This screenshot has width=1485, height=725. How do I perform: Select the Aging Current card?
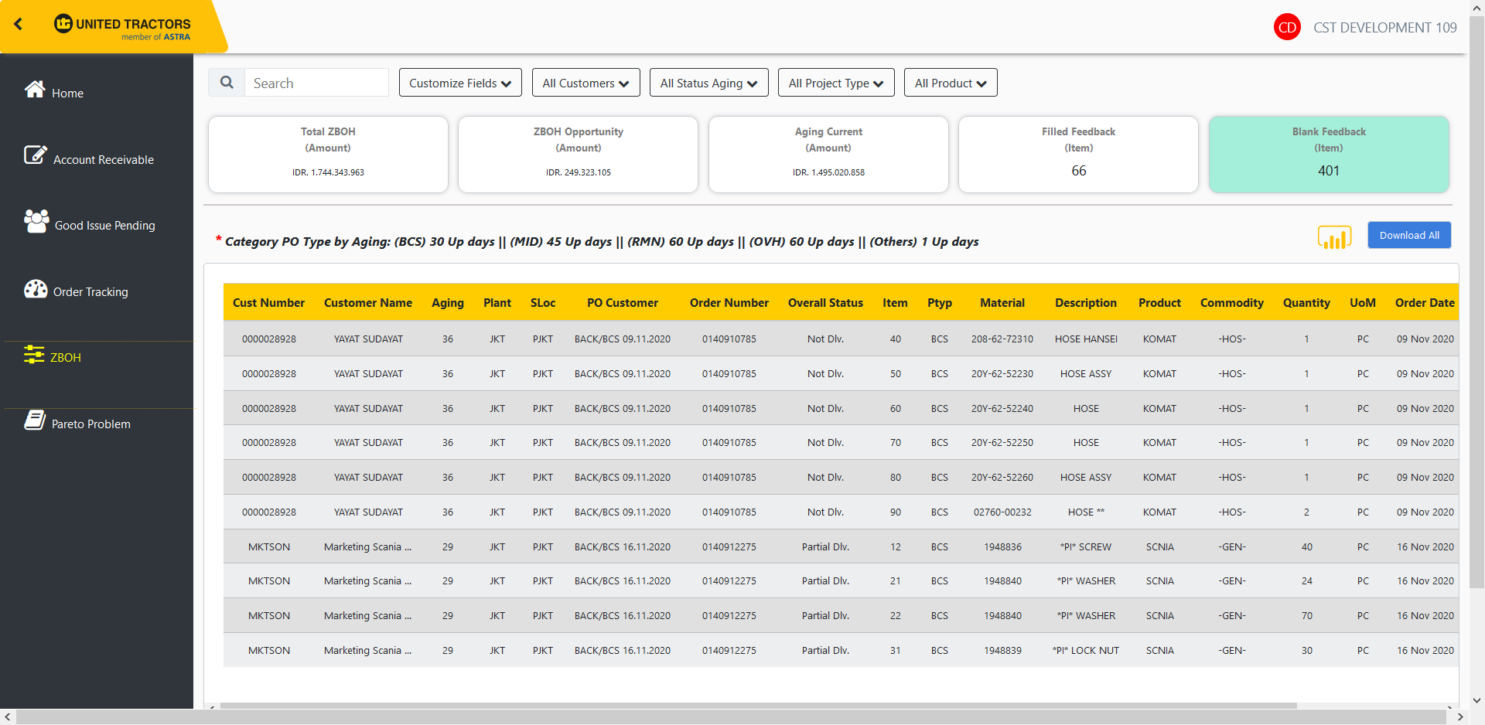pos(828,155)
